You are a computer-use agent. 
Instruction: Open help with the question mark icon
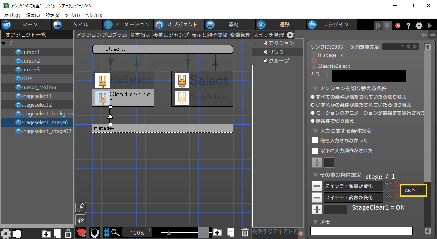[x=408, y=25]
